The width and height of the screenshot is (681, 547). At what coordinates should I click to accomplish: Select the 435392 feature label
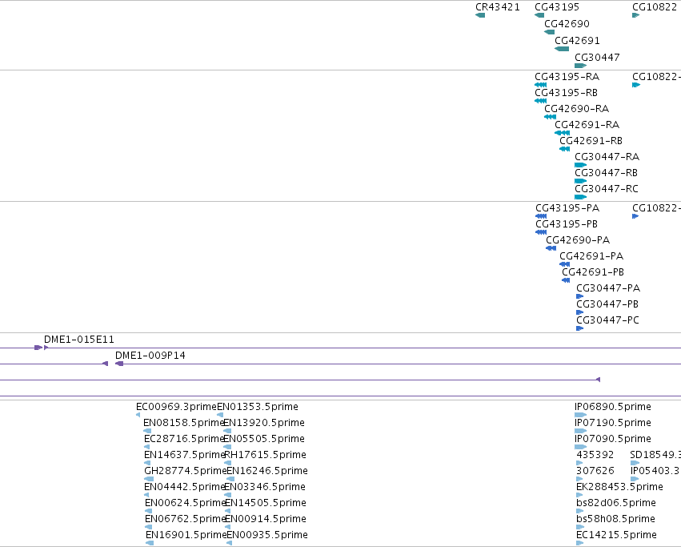point(595,454)
